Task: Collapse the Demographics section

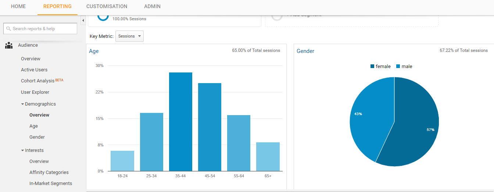Action: (23, 104)
